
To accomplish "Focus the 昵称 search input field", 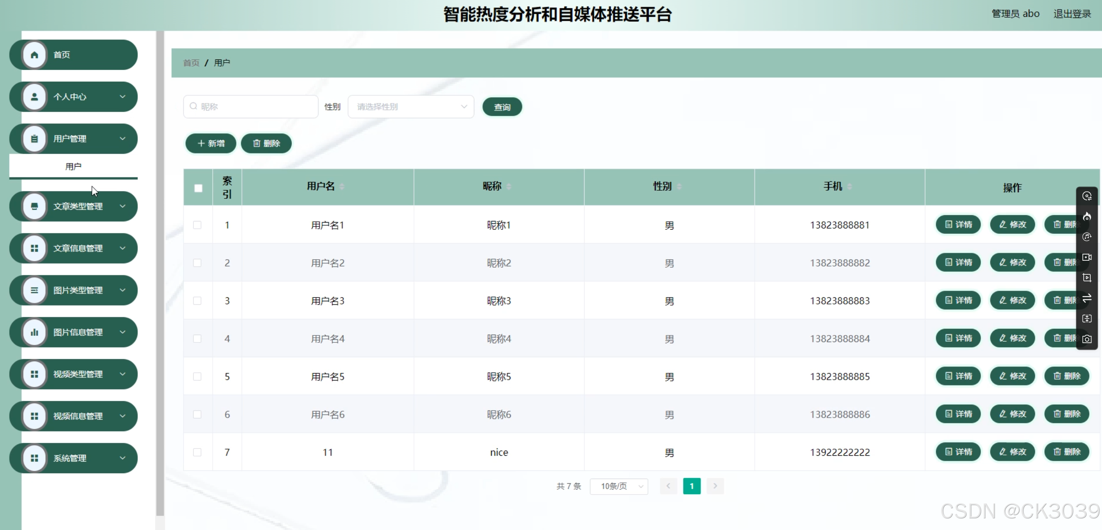I will click(257, 107).
